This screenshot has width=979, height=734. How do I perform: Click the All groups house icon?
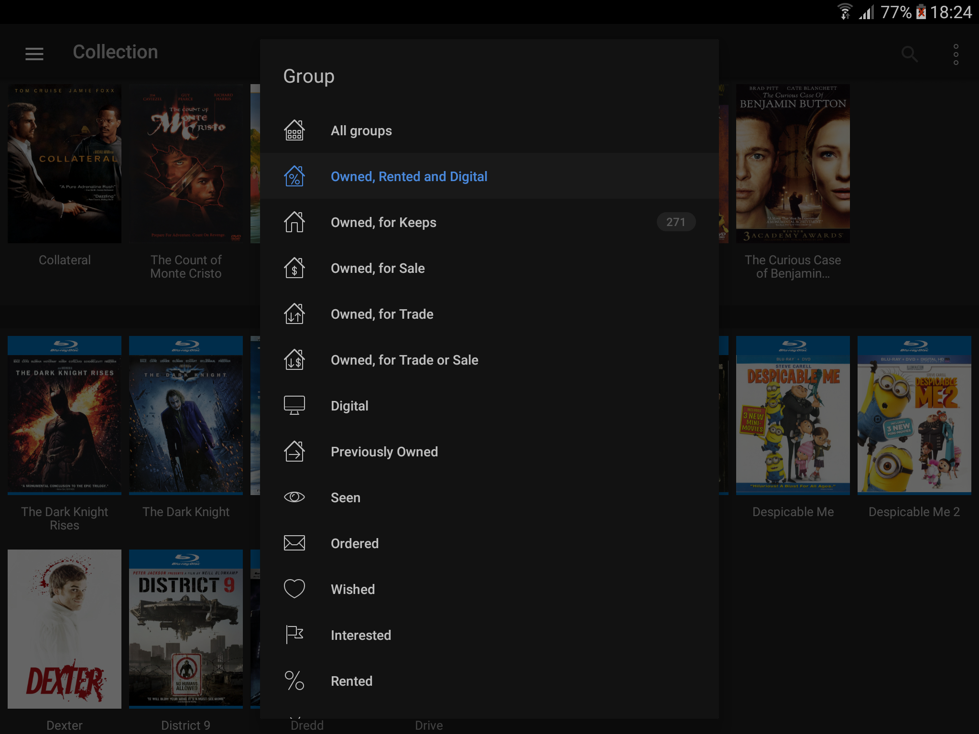coord(294,130)
